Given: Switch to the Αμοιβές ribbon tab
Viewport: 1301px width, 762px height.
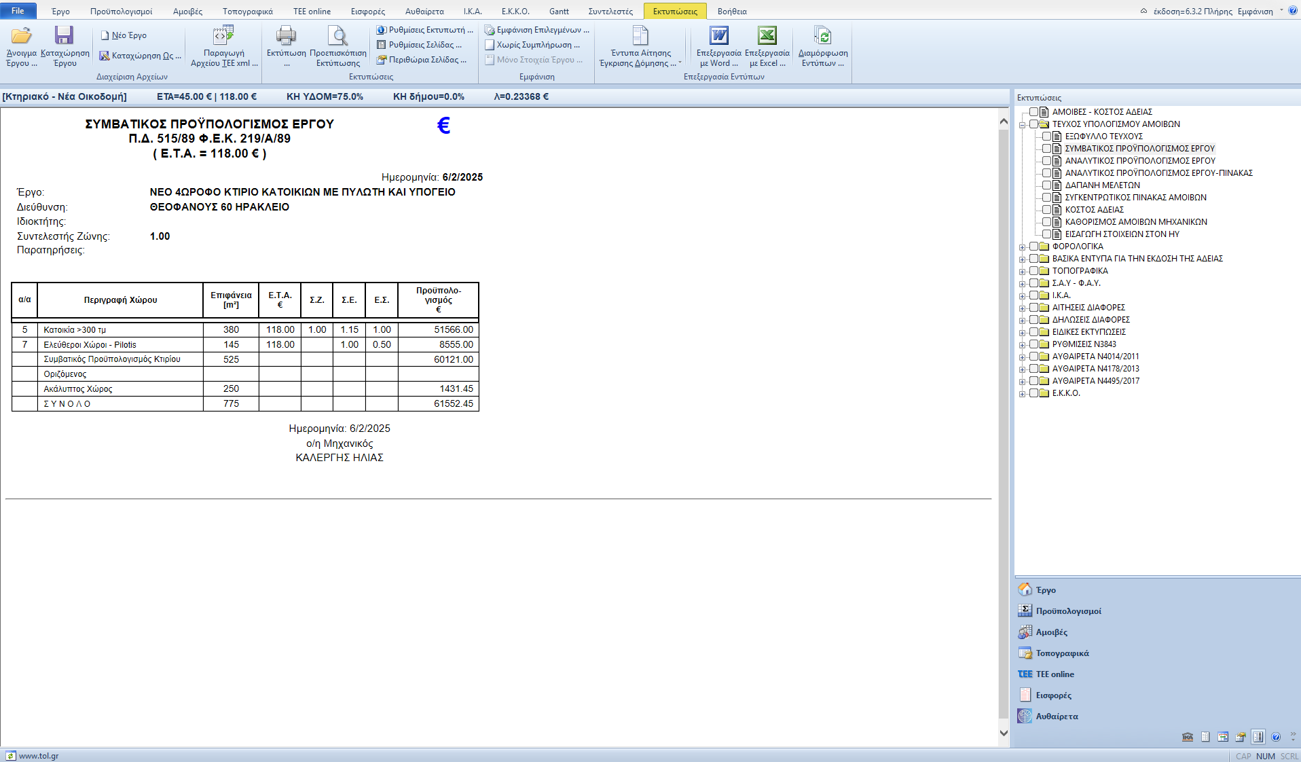Looking at the screenshot, I should [187, 12].
